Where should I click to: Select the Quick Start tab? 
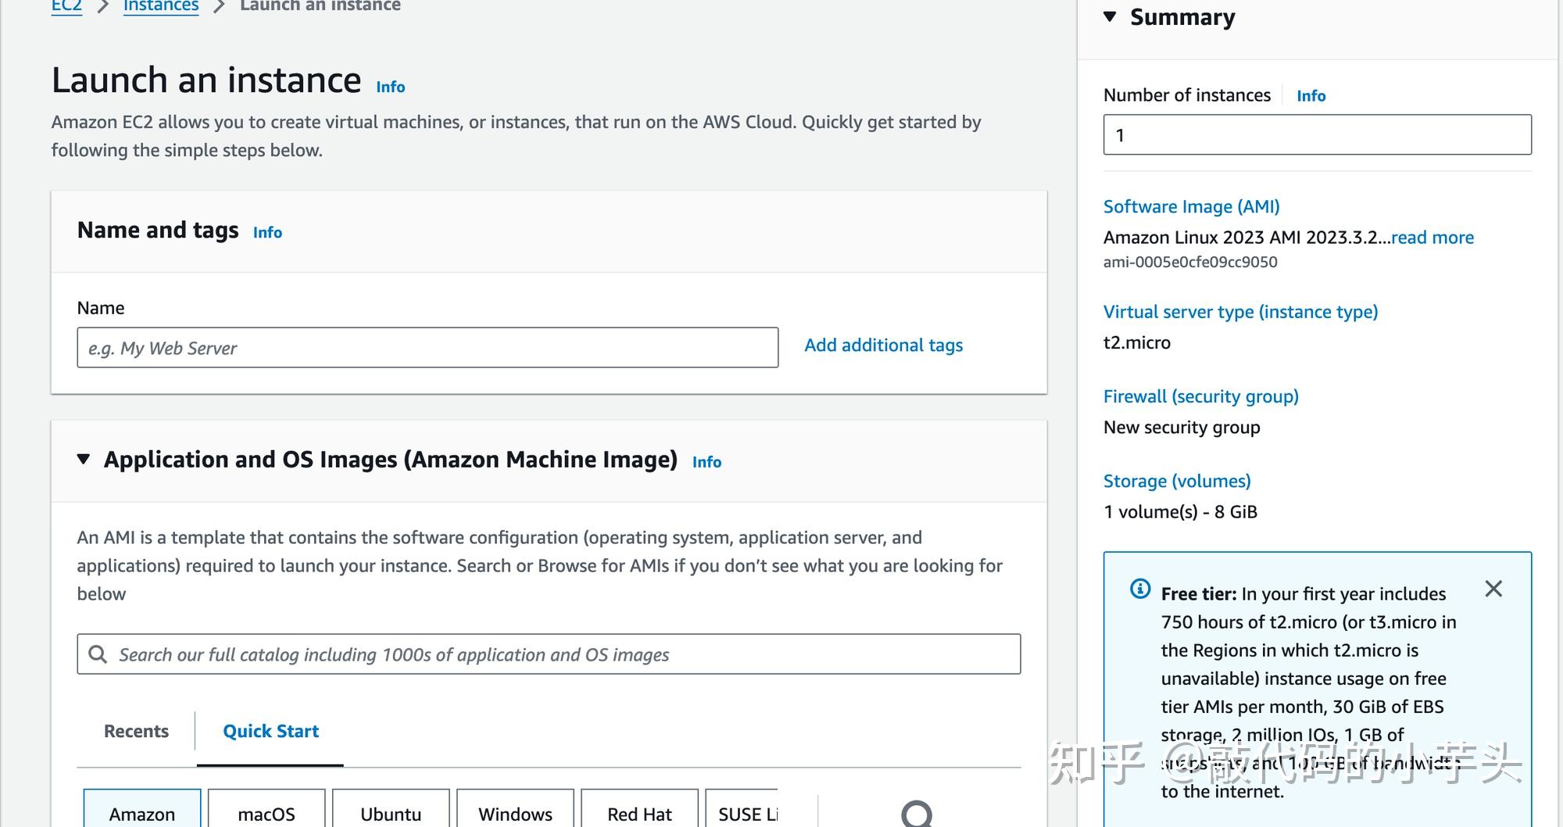[x=270, y=731]
